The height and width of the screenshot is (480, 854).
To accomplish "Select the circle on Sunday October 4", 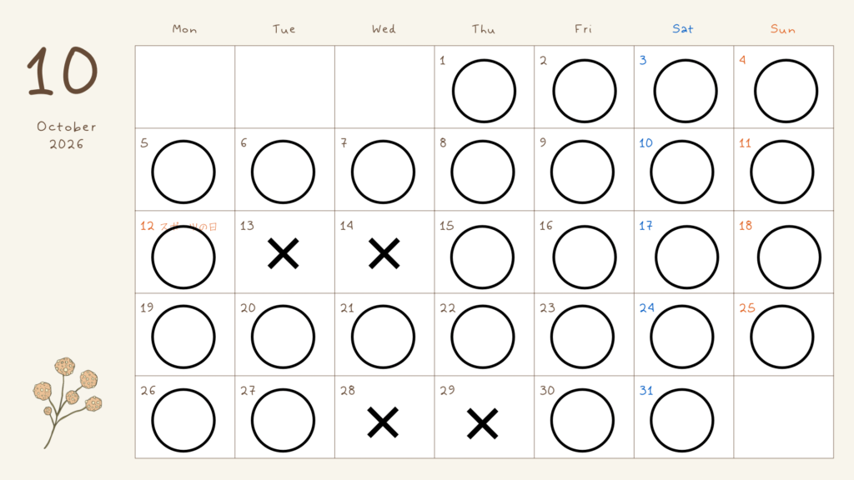I will pos(786,91).
